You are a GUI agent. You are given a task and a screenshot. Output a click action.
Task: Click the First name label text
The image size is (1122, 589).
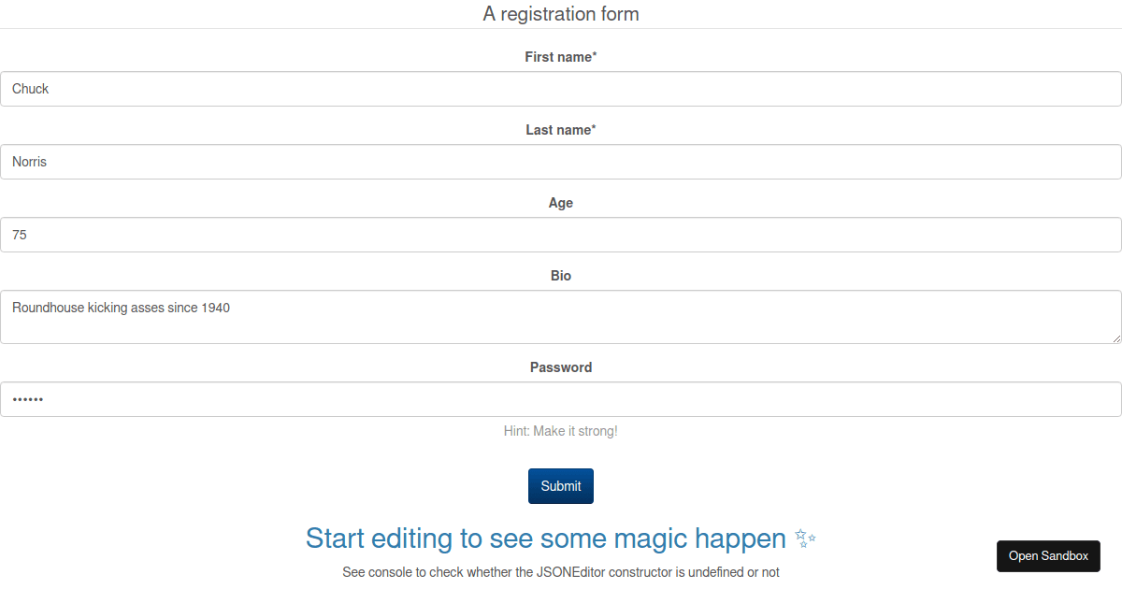[557, 57]
